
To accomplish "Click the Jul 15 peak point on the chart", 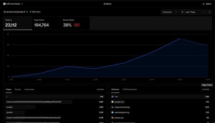I will tap(180, 39).
